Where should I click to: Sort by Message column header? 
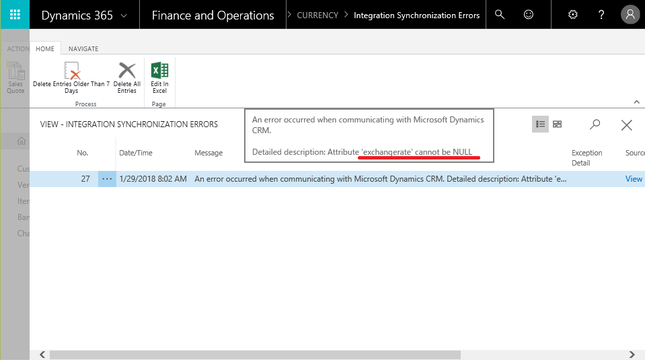tap(208, 153)
